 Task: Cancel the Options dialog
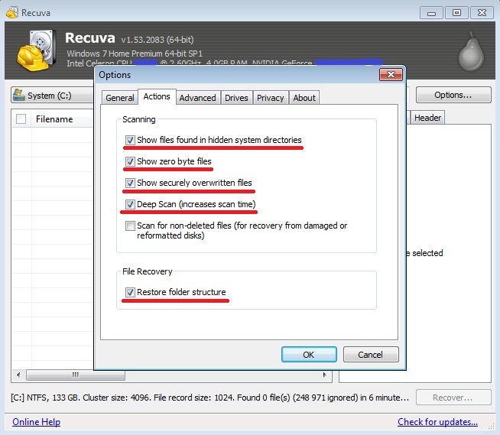(371, 354)
